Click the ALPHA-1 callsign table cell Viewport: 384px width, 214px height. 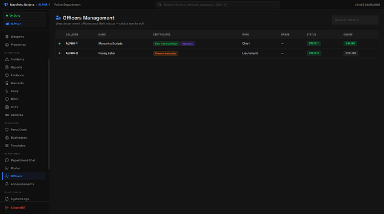[71, 43]
